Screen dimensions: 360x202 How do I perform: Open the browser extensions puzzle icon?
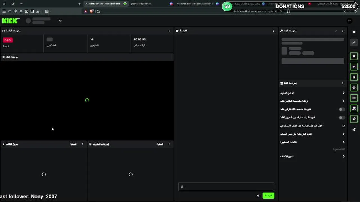coord(21,11)
